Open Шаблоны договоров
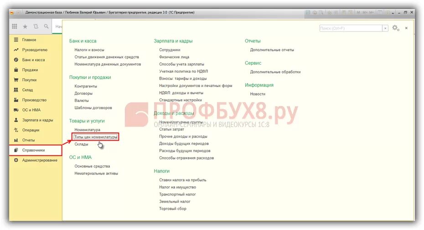This screenshot has height=230, width=424. [93, 107]
